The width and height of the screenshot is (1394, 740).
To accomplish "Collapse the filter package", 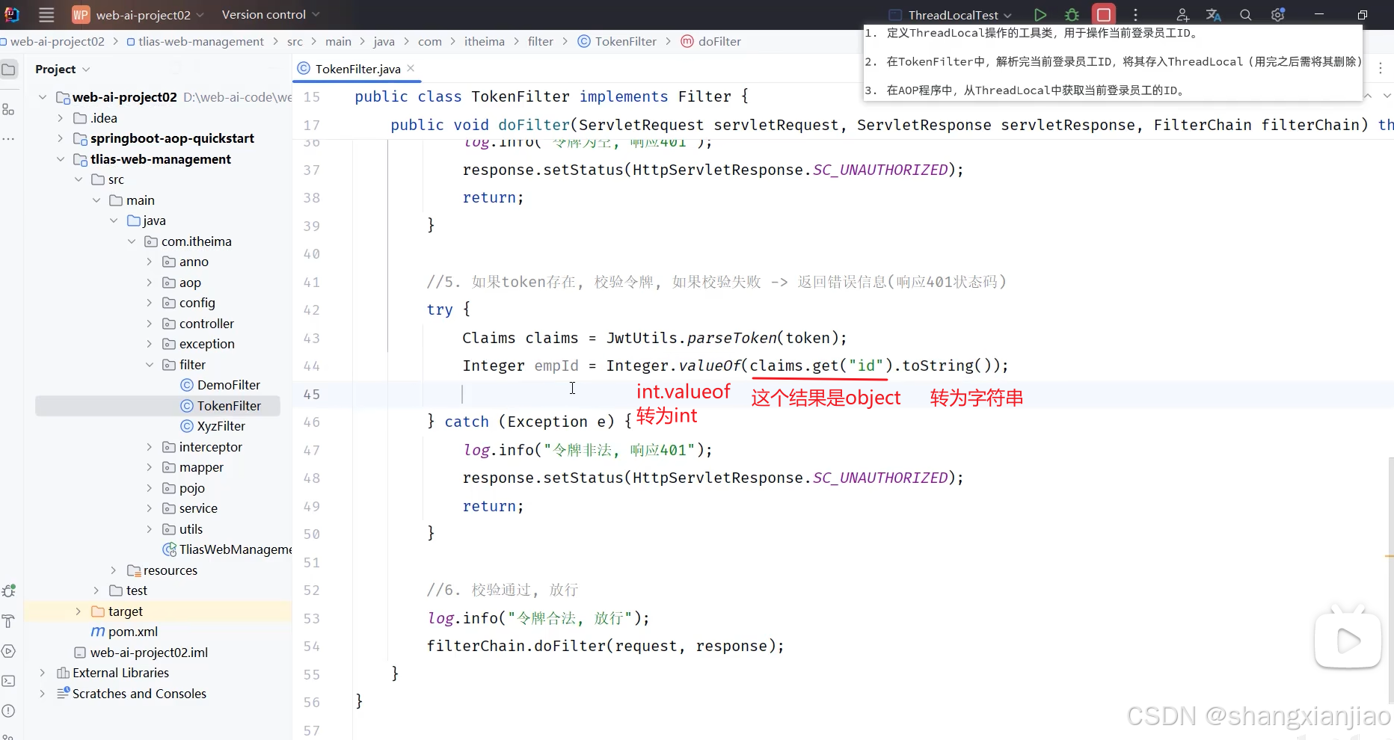I will (x=150, y=365).
